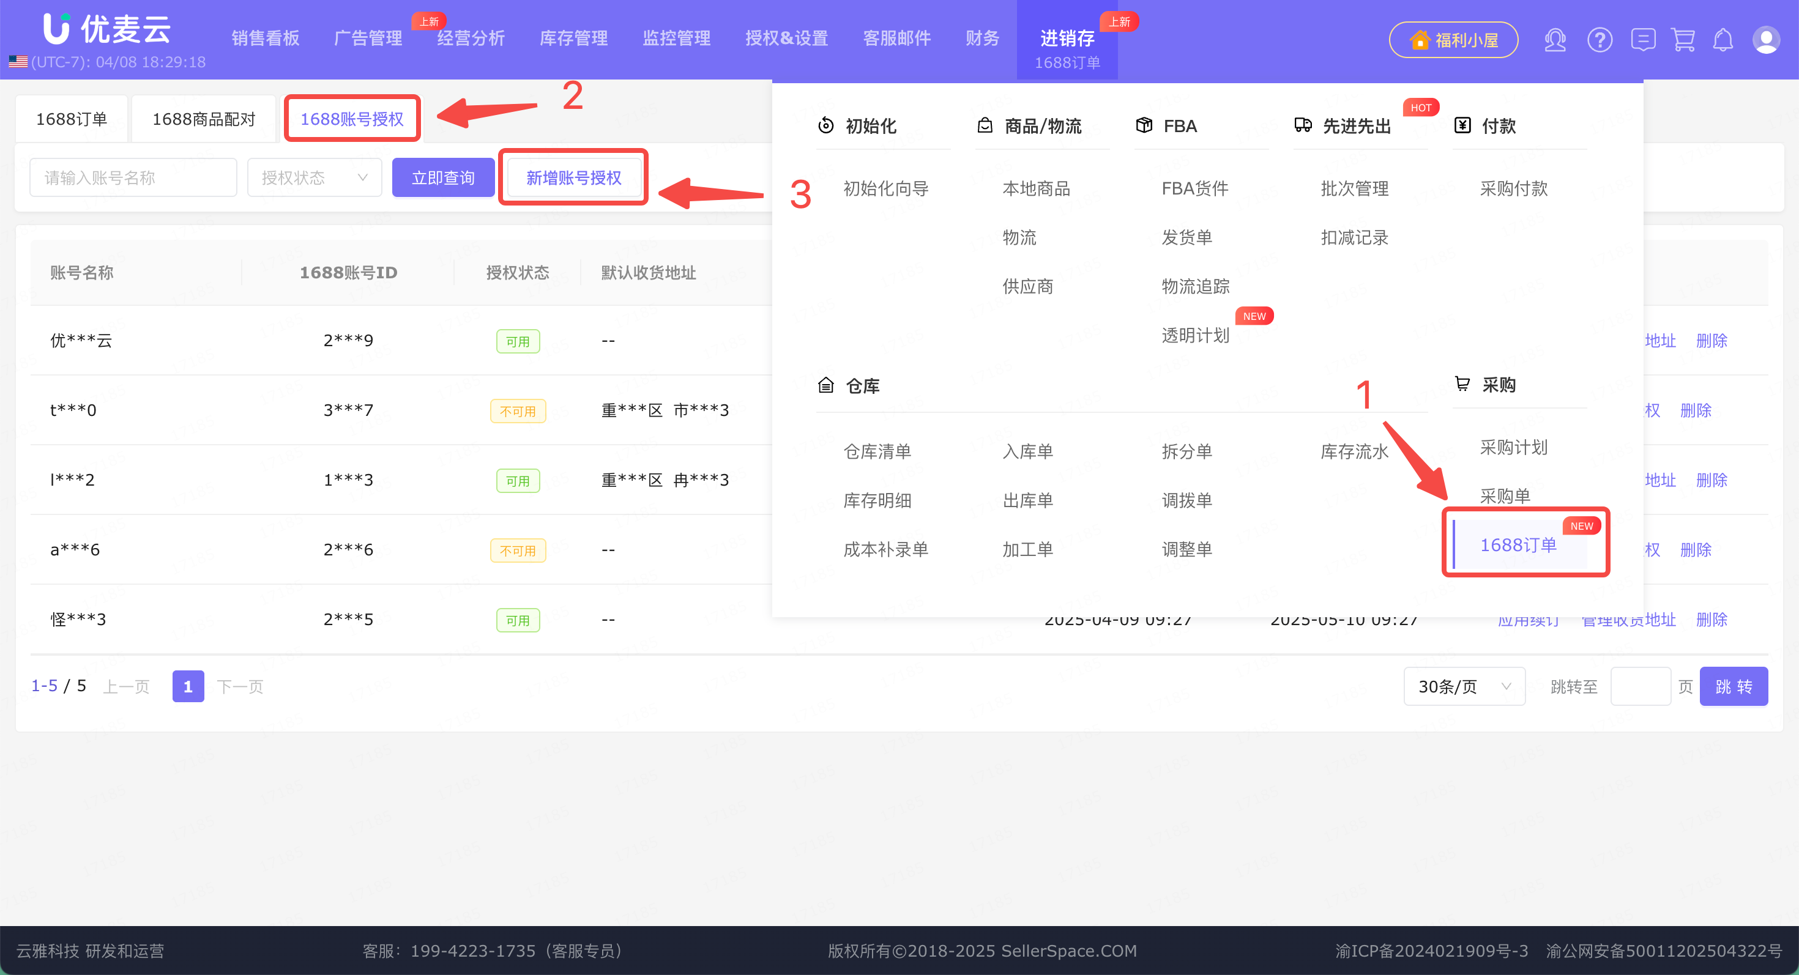
Task: Click the 优麦云 logo
Action: (107, 29)
